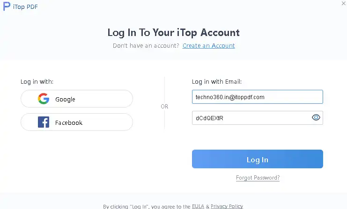Open the Forgot Password? link
Screen dimensions: 347x209
point(258,178)
